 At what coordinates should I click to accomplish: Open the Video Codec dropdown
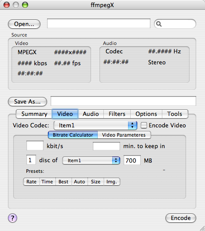point(95,125)
